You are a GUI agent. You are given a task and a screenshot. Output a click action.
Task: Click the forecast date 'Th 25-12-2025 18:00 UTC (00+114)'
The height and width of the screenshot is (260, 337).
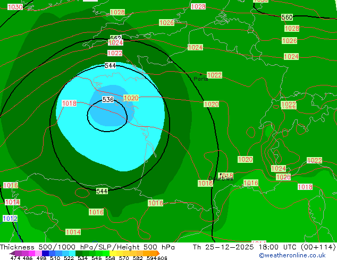click(x=264, y=247)
